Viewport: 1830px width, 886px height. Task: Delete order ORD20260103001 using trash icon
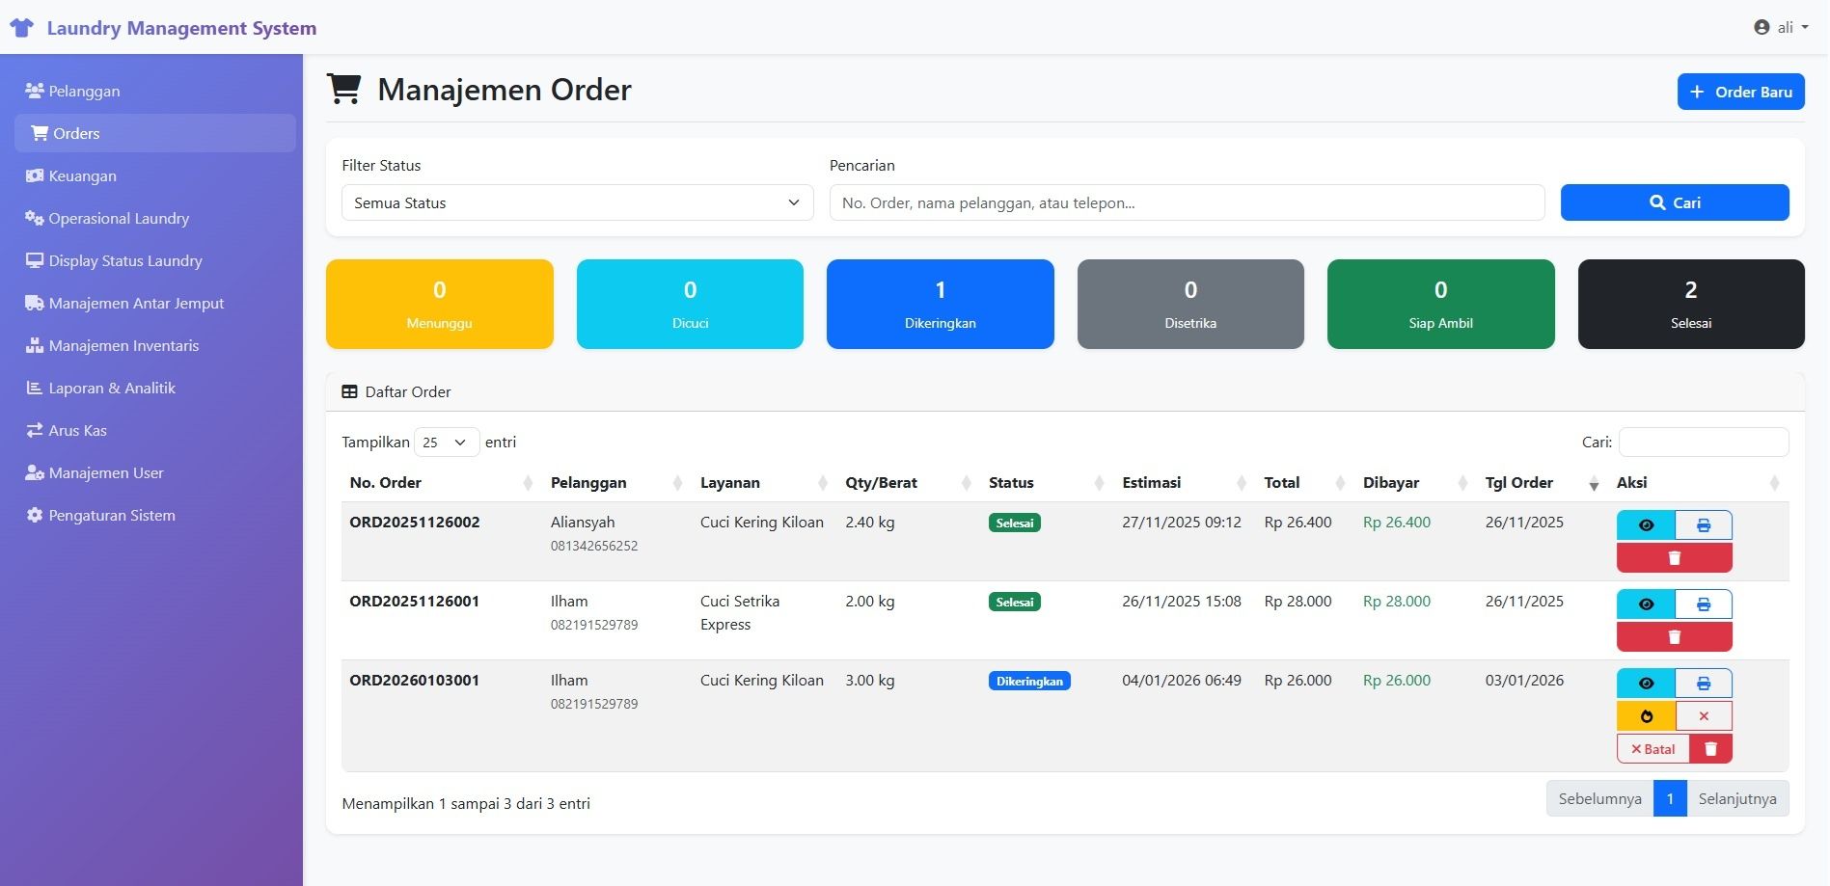(1710, 749)
